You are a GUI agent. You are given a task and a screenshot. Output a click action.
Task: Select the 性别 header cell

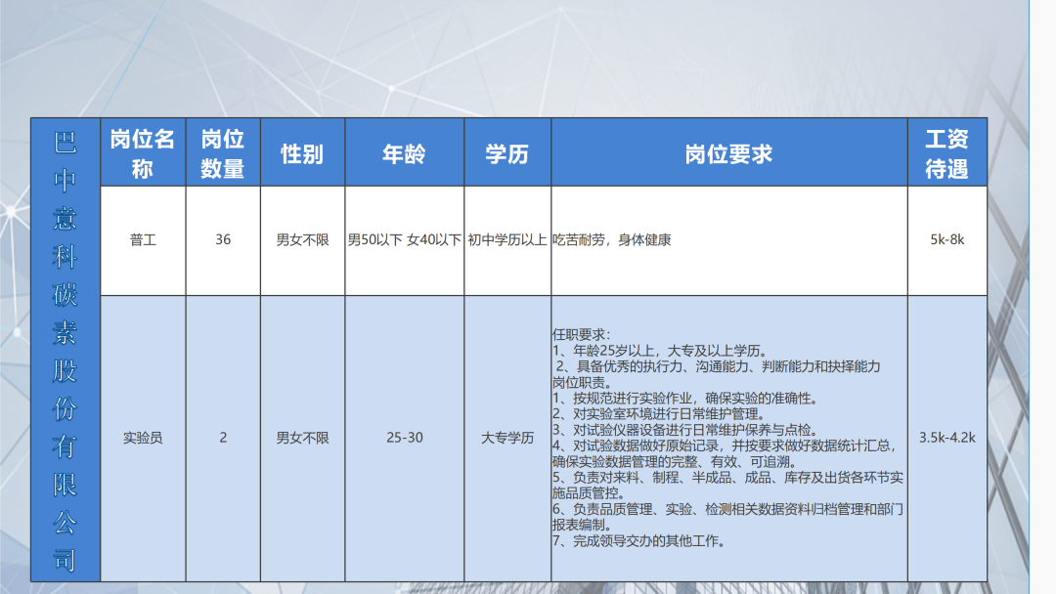(x=302, y=152)
